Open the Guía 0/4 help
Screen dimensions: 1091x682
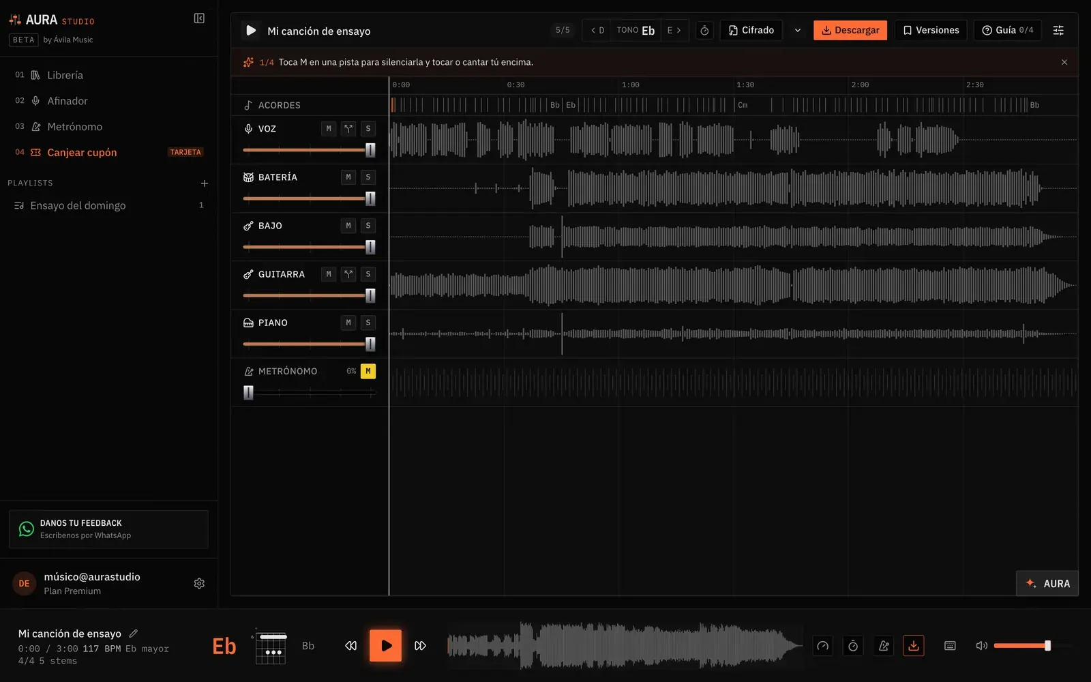click(1007, 31)
